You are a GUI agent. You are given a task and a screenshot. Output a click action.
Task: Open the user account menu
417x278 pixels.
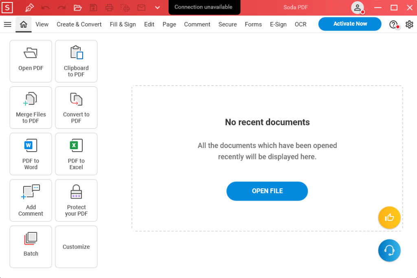(x=358, y=7)
